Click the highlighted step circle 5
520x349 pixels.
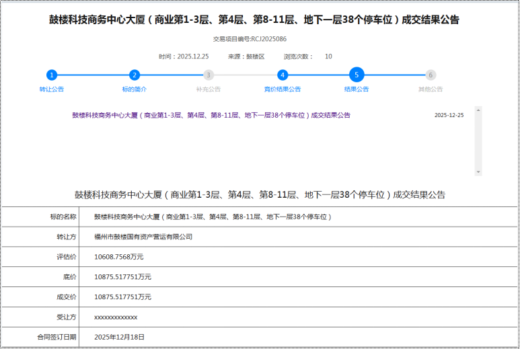coord(357,75)
